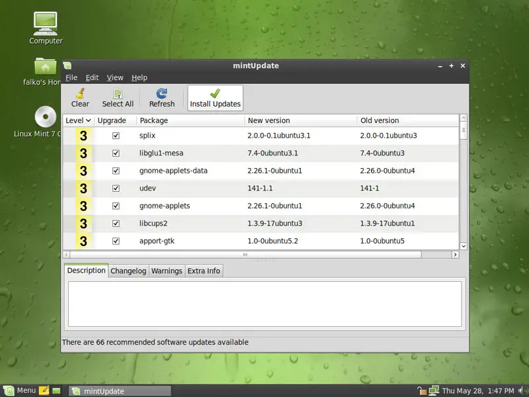
Task: Click the vertical scrollbar thumb
Action: click(x=464, y=130)
